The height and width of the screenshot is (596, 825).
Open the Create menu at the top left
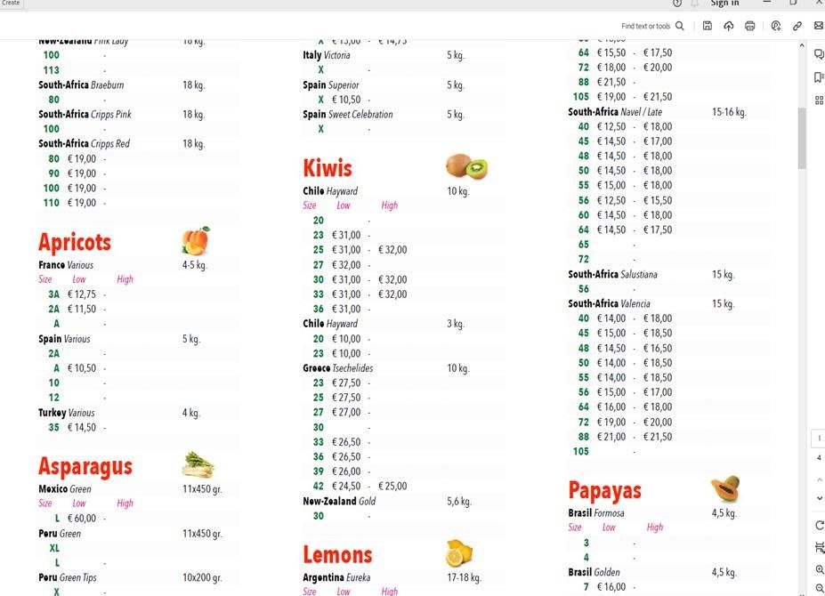click(x=11, y=4)
